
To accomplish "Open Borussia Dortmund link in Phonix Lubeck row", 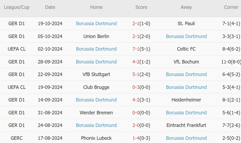I will tap(186, 138).
